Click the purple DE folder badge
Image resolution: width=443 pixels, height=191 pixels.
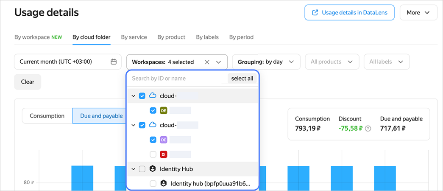[164, 140]
